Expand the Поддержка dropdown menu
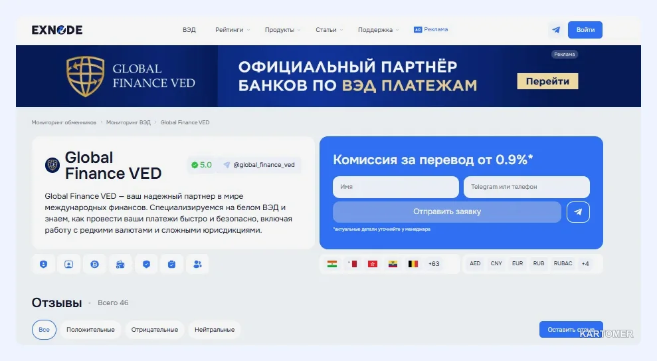The width and height of the screenshot is (657, 361). 379,30
